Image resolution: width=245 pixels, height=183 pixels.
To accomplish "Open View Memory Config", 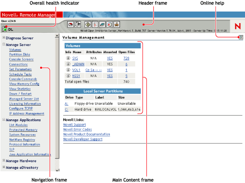I will pyautogui.click(x=24, y=84).
